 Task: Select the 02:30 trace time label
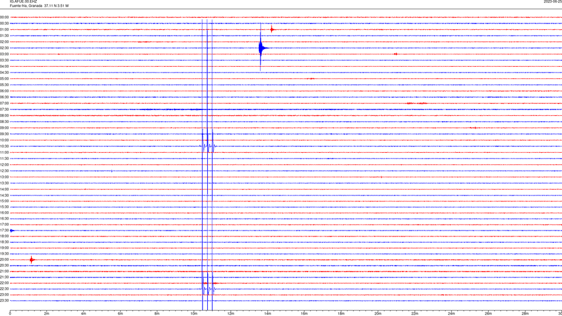(x=4, y=48)
